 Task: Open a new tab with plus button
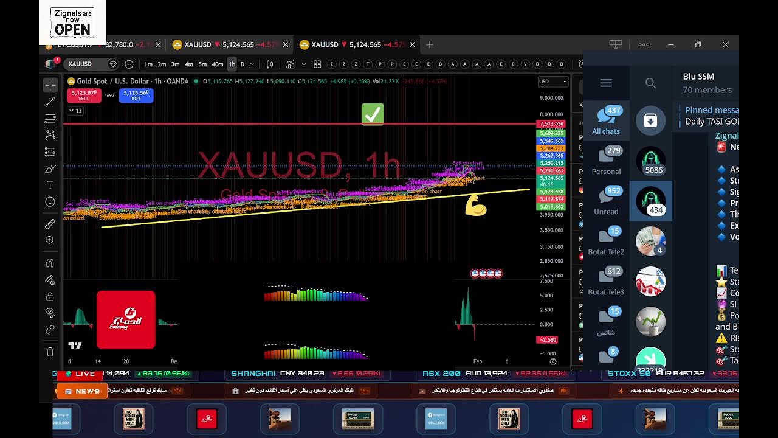(x=430, y=44)
